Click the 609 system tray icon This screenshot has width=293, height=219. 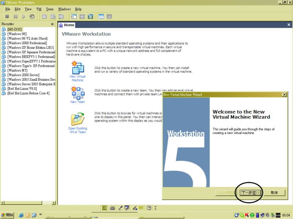(x=278, y=215)
